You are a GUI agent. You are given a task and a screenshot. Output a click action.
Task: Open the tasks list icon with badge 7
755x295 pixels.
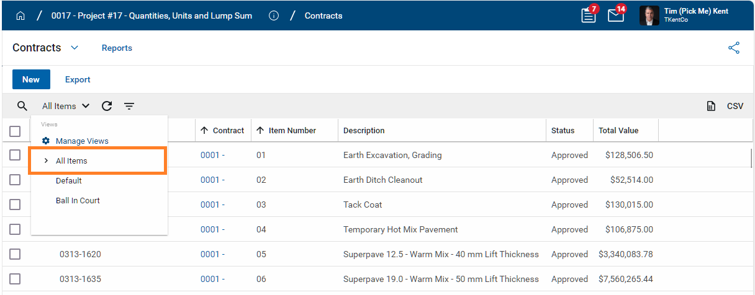588,15
